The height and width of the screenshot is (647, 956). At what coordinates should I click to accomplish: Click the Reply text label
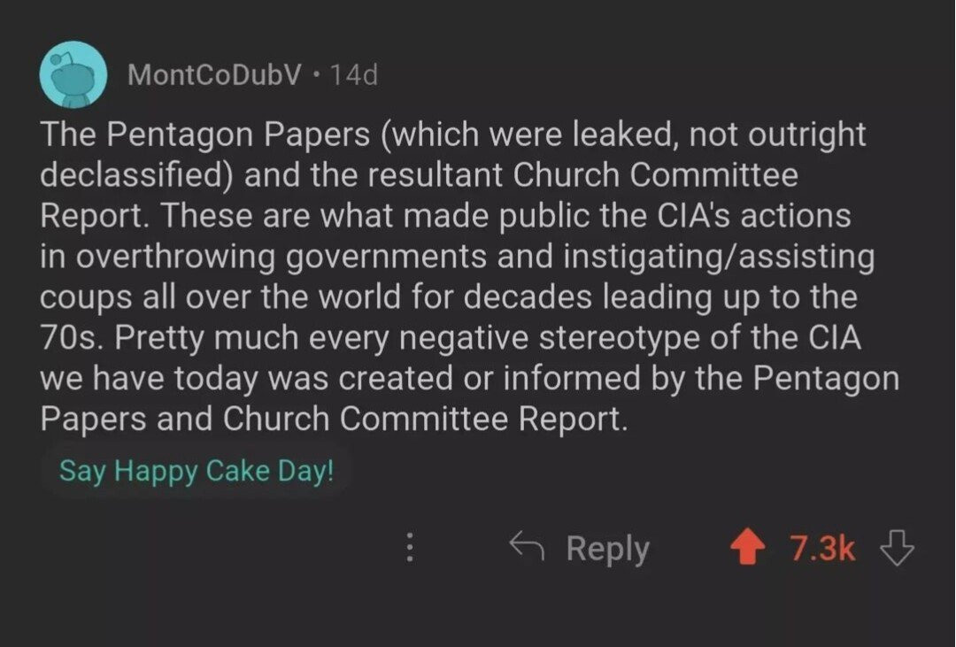pyautogui.click(x=607, y=549)
